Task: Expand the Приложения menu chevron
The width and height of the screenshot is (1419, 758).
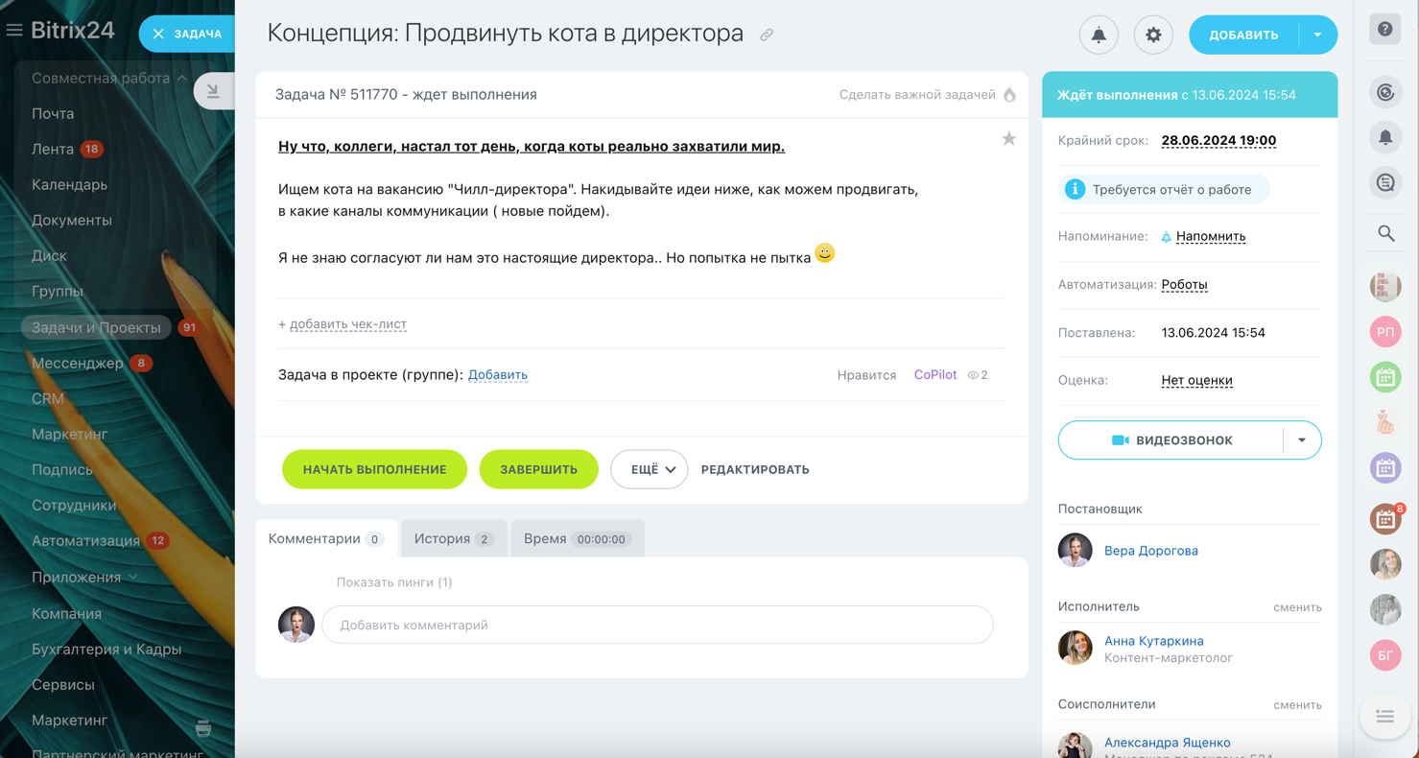Action: 133,578
